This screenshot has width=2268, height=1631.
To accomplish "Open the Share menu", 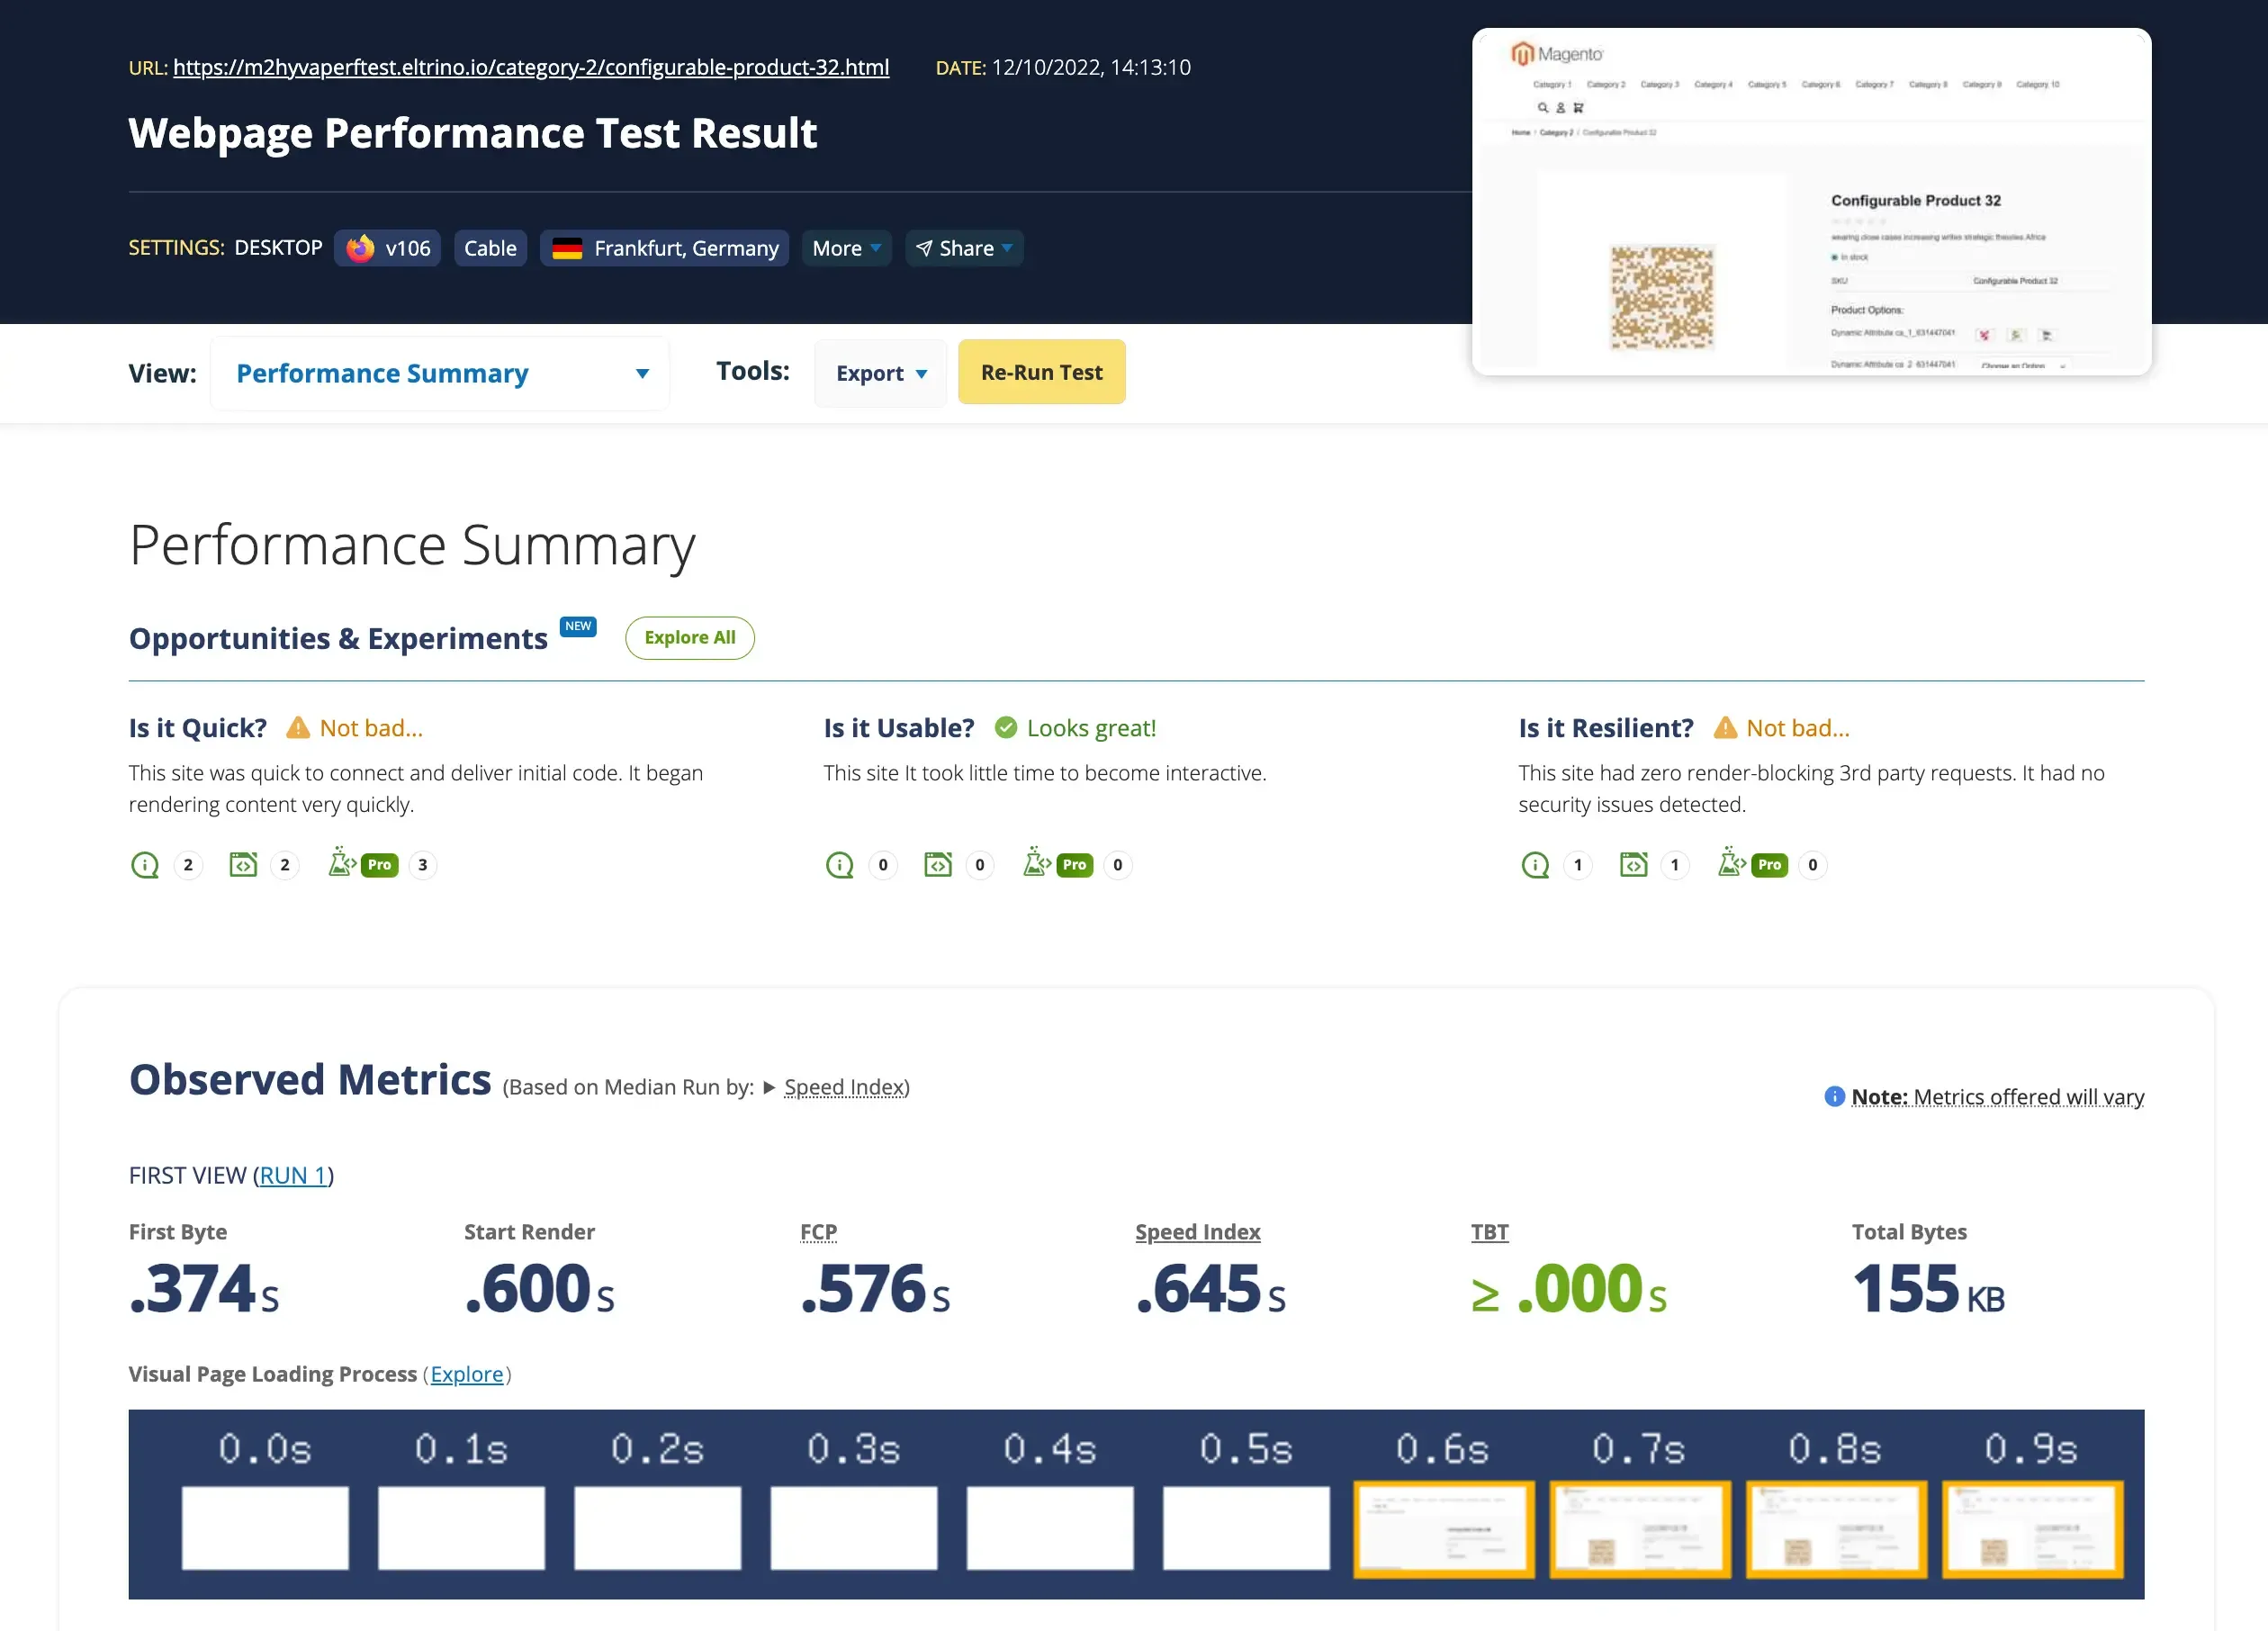I will click(964, 248).
